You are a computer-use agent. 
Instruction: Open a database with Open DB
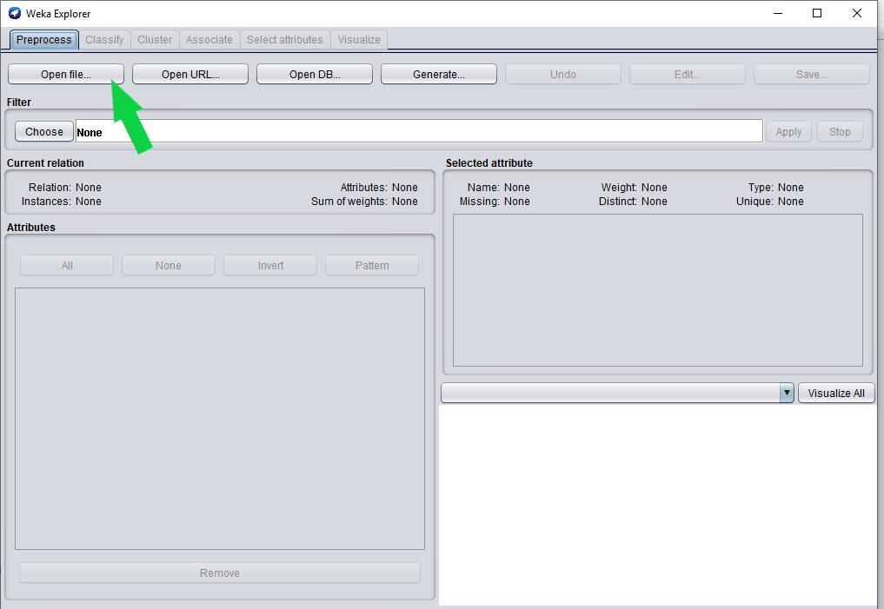314,74
